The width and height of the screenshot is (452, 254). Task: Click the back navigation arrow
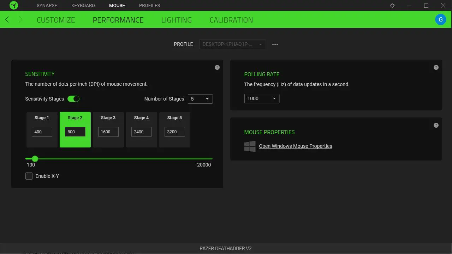[x=7, y=19]
